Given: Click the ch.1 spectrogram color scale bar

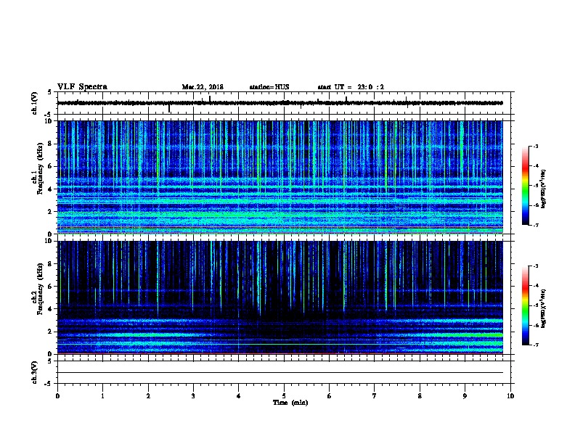Looking at the screenshot, I should click(526, 186).
